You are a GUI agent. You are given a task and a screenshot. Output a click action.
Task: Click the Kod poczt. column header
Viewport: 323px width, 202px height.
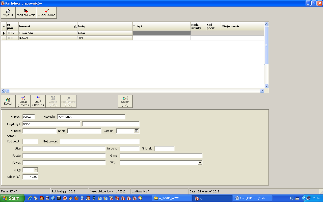pos(213,27)
